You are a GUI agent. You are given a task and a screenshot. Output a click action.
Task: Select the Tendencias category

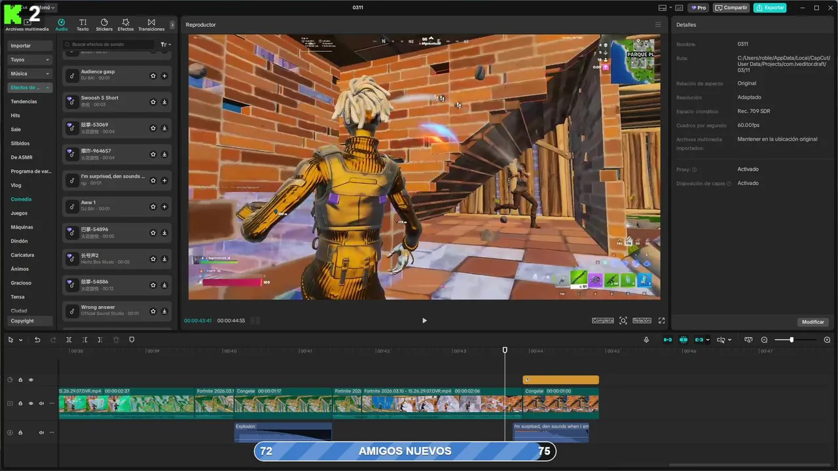coord(24,101)
